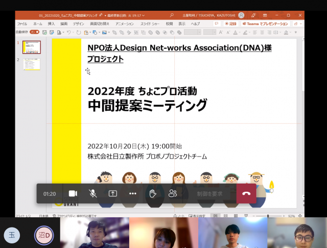The image size is (327, 248).
Task: Open the font size combo box
Action: (x=209, y=32)
